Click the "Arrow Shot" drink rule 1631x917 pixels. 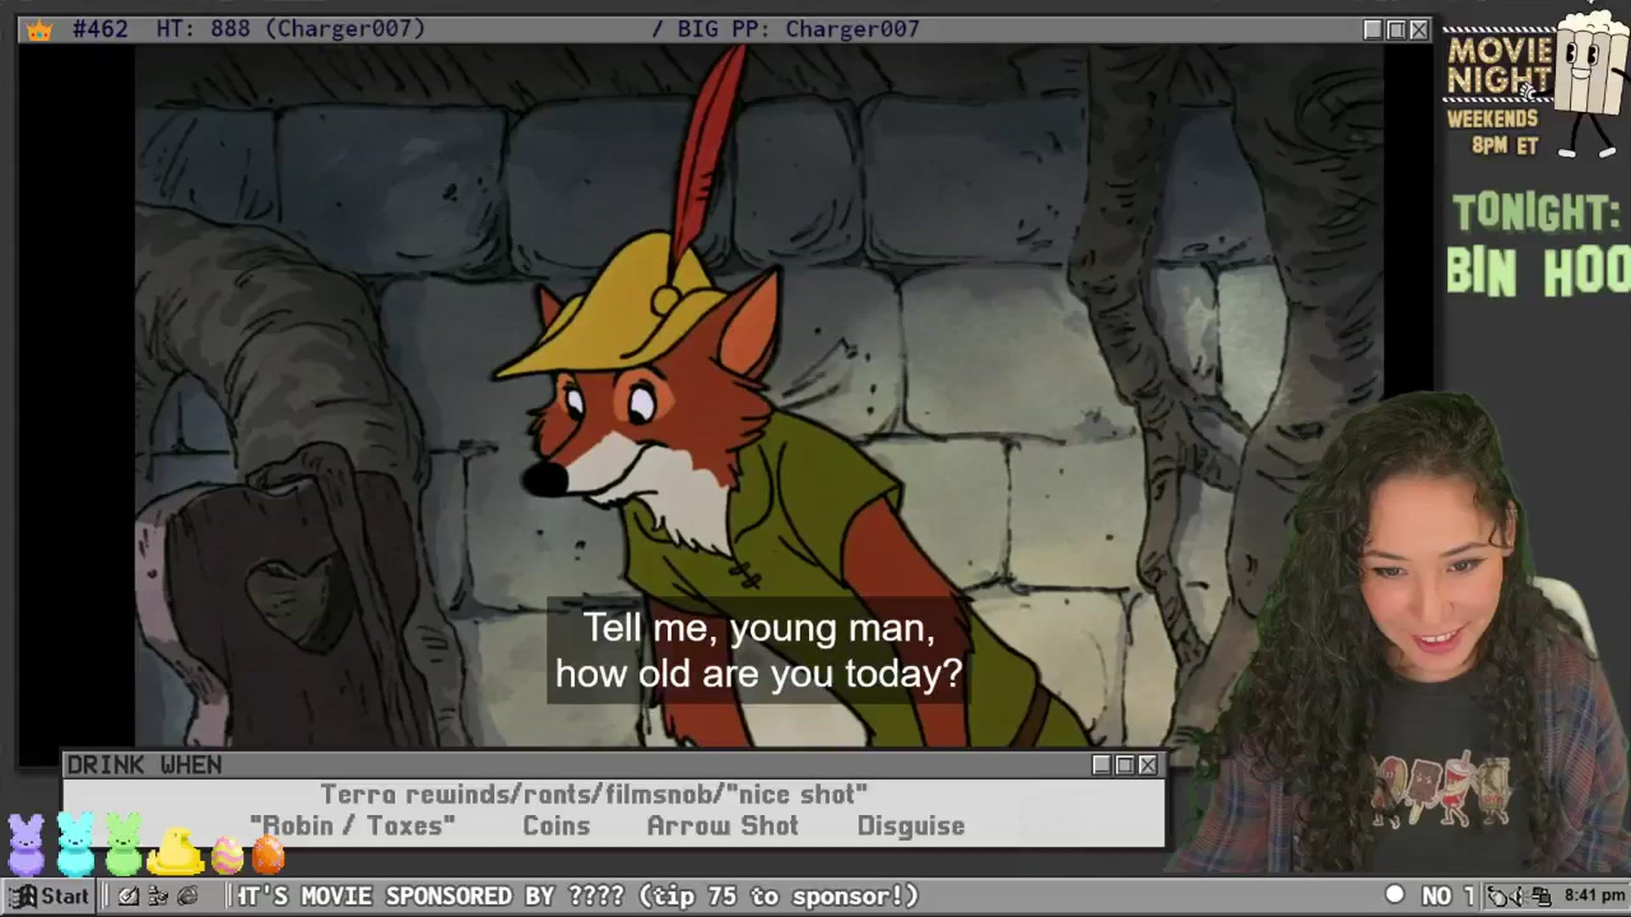coord(723,825)
